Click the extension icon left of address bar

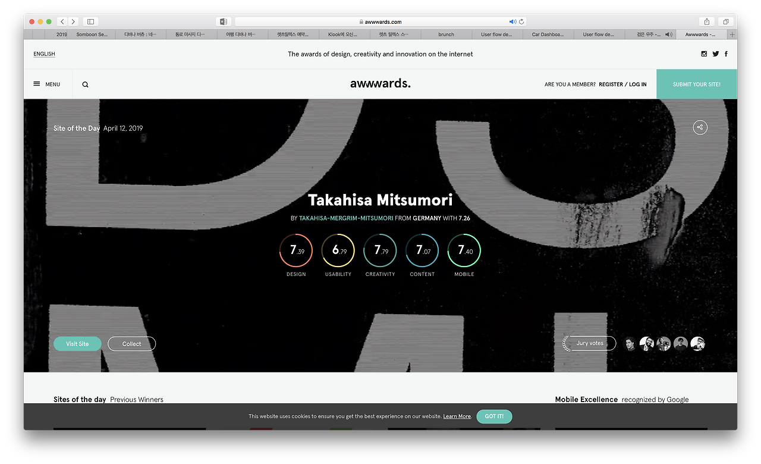pyautogui.click(x=224, y=21)
